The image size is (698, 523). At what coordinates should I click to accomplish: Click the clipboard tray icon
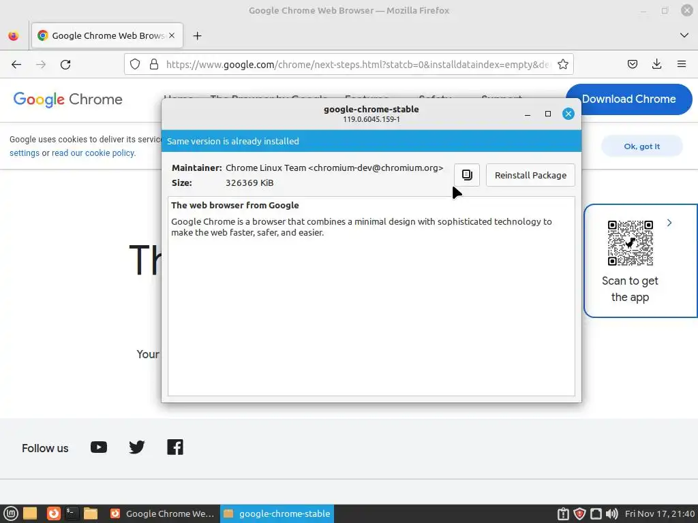coord(563,513)
